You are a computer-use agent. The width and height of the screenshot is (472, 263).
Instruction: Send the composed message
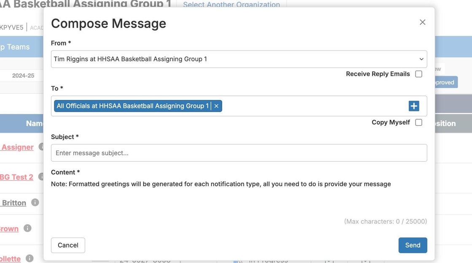pos(412,245)
